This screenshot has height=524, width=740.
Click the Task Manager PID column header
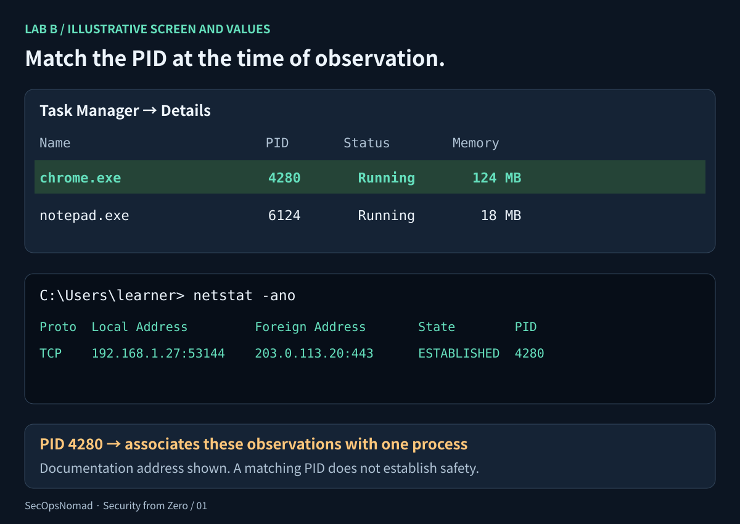coord(277,143)
